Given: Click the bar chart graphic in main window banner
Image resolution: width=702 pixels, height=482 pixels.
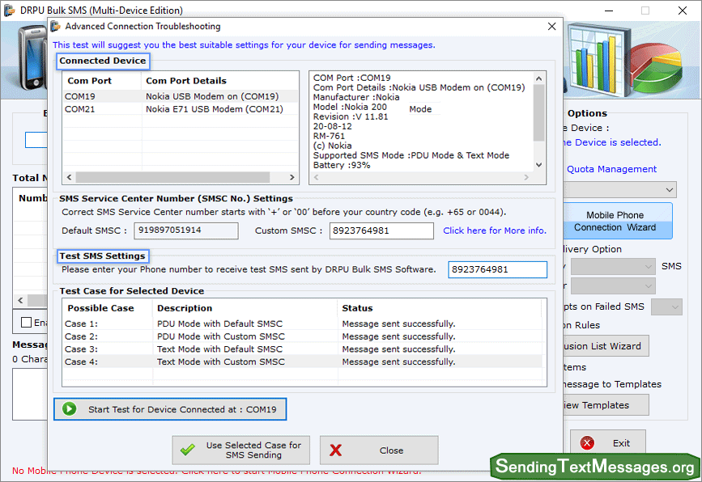Looking at the screenshot, I should (598, 60).
